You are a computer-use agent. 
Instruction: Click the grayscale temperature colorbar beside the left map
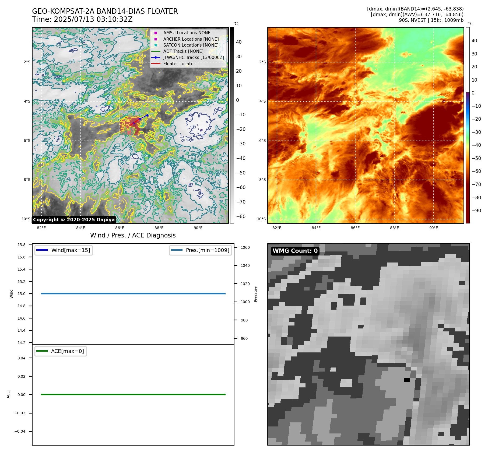click(x=232, y=125)
